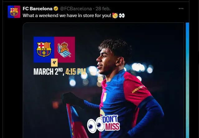Viewport: 199px width, 138px height.
Task: Open the FC Barcelona profile avatar
Action: click(14, 11)
